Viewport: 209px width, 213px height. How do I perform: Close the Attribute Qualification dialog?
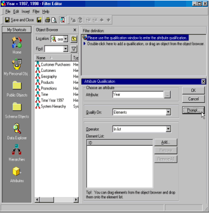(203, 82)
